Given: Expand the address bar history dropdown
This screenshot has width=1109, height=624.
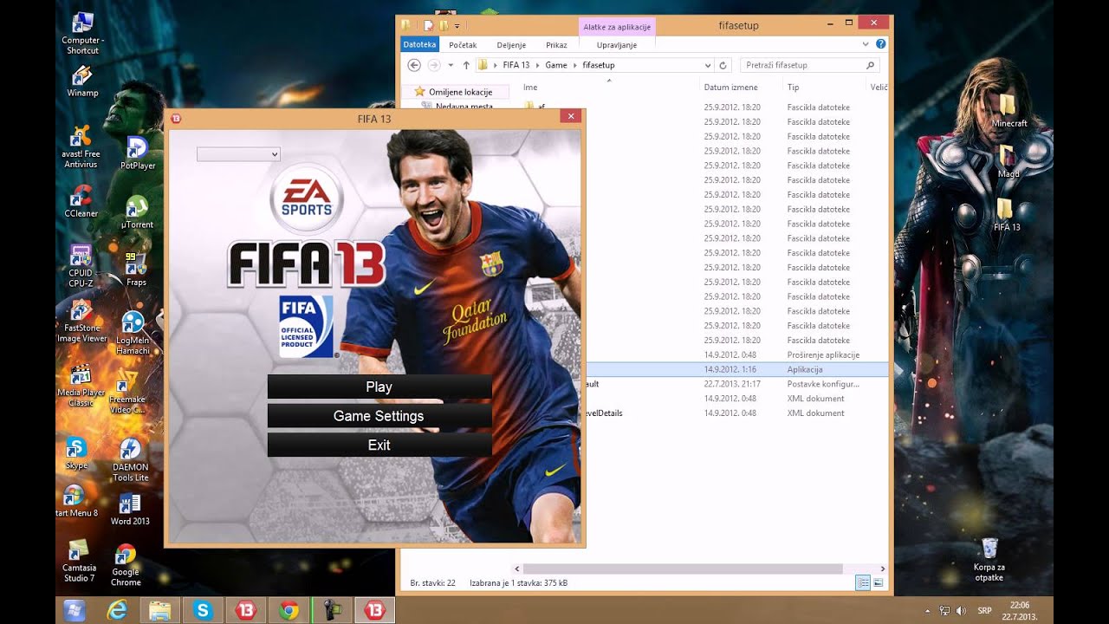Looking at the screenshot, I should [708, 65].
